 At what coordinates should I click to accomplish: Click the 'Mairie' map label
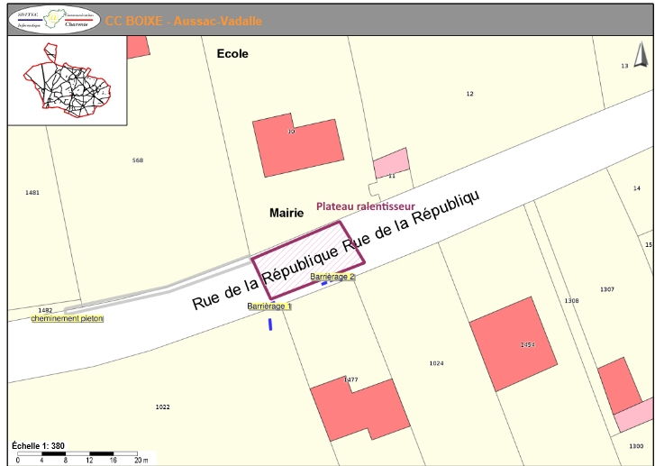click(287, 213)
